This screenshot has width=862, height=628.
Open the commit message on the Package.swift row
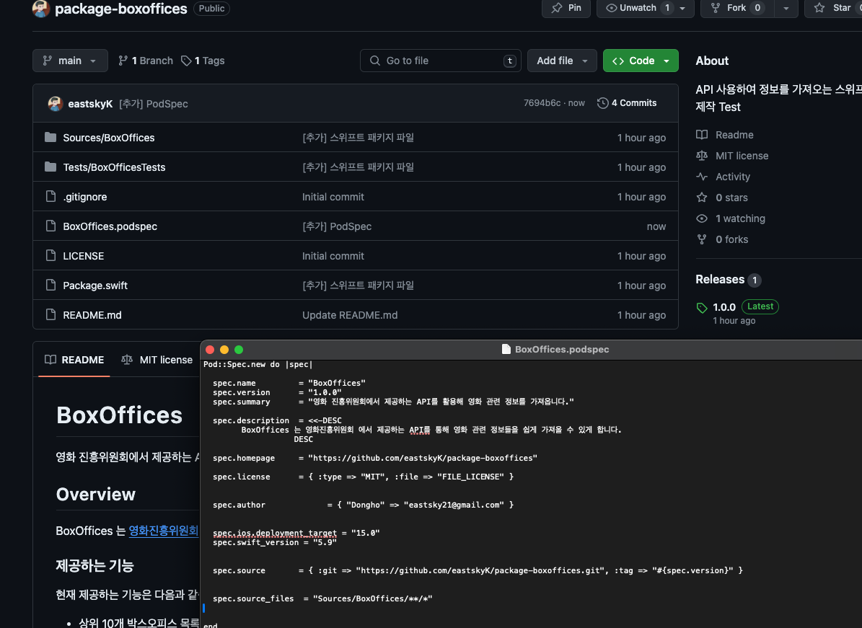tap(358, 286)
